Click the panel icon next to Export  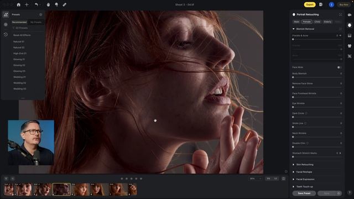coord(321,4)
